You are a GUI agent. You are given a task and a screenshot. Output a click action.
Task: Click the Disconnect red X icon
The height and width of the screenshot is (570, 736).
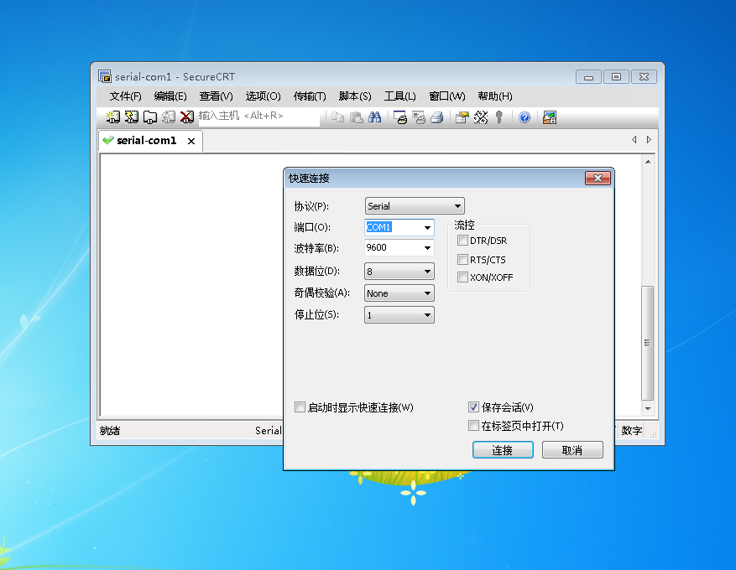click(187, 117)
